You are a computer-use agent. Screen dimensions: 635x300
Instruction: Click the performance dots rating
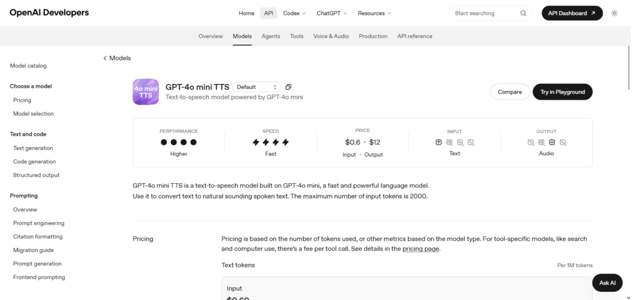click(x=179, y=142)
